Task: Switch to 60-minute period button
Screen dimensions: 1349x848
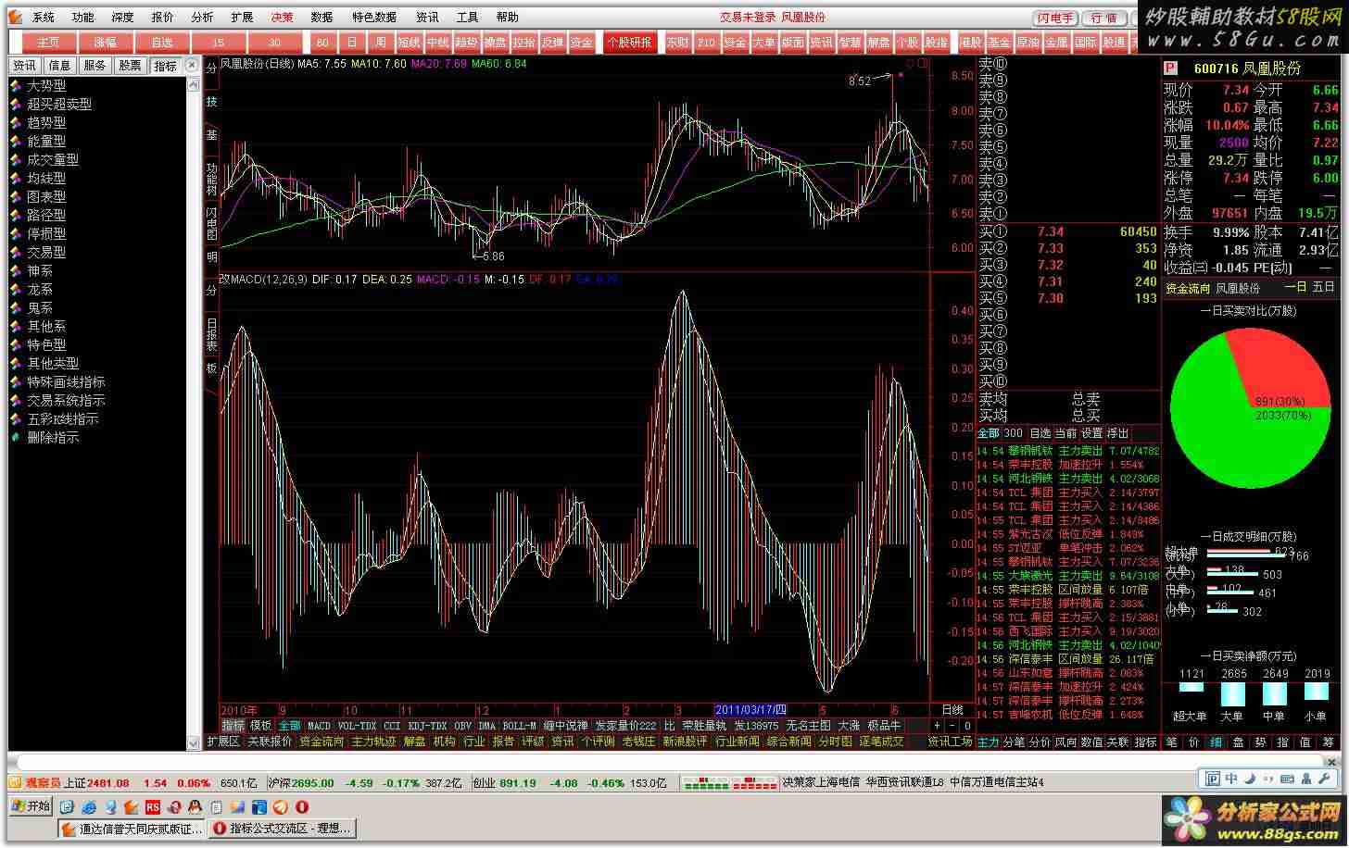Action: point(322,42)
